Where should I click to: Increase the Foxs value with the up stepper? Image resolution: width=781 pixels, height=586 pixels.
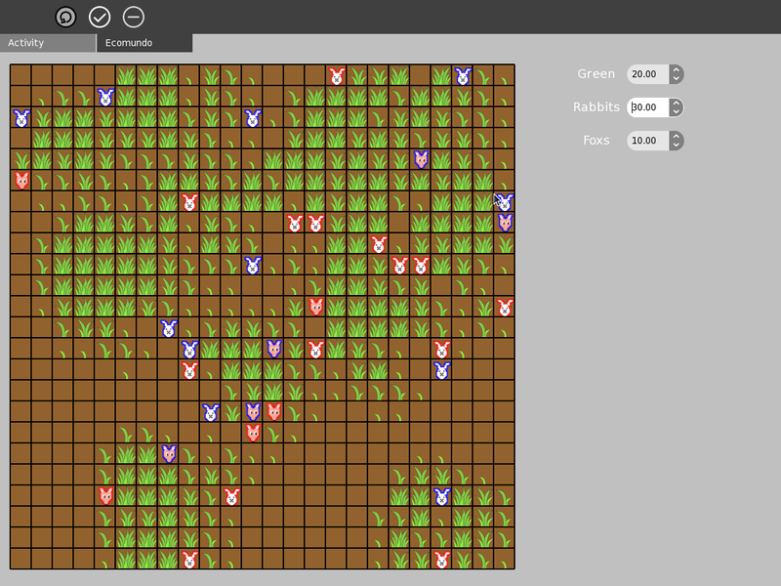pos(678,135)
